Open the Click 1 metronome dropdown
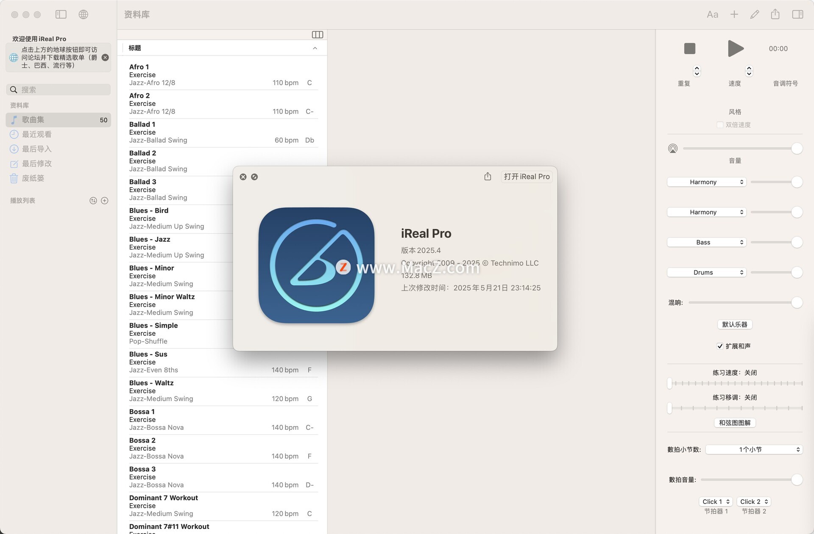This screenshot has width=814, height=534. pos(716,502)
